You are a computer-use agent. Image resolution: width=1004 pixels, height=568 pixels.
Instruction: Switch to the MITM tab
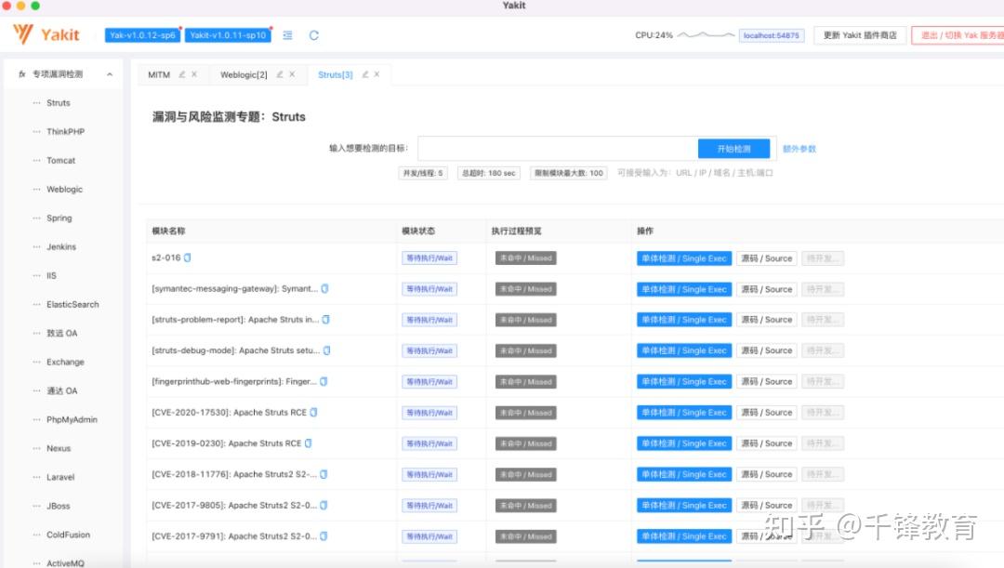[x=158, y=74]
